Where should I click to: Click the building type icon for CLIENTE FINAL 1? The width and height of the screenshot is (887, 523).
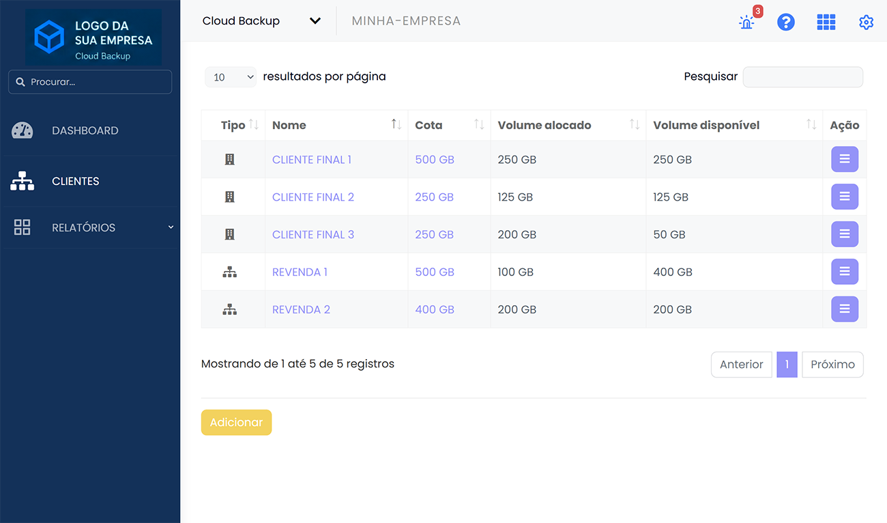(x=230, y=159)
